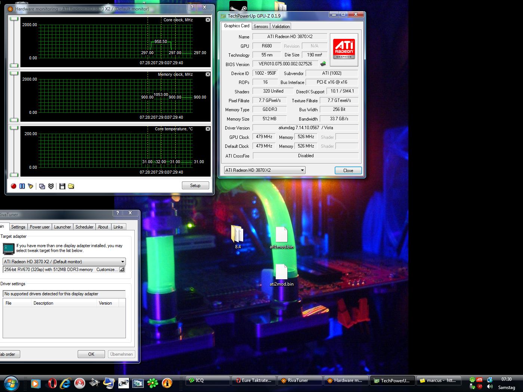Click the help button in Hardware monitoring title bar
The width and height of the screenshot is (523, 392).
[192, 7]
